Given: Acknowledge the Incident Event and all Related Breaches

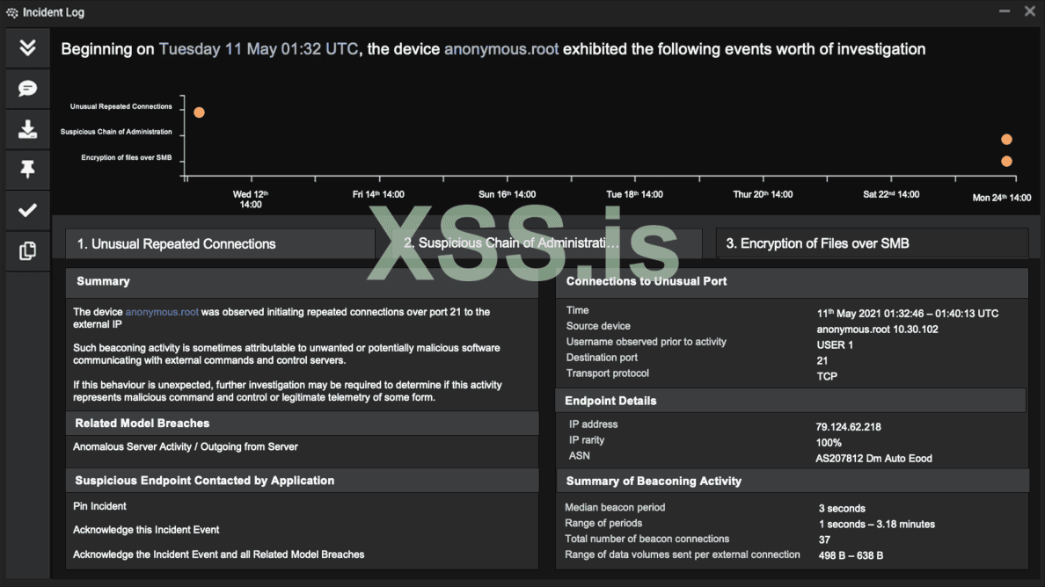Looking at the screenshot, I should (218, 554).
